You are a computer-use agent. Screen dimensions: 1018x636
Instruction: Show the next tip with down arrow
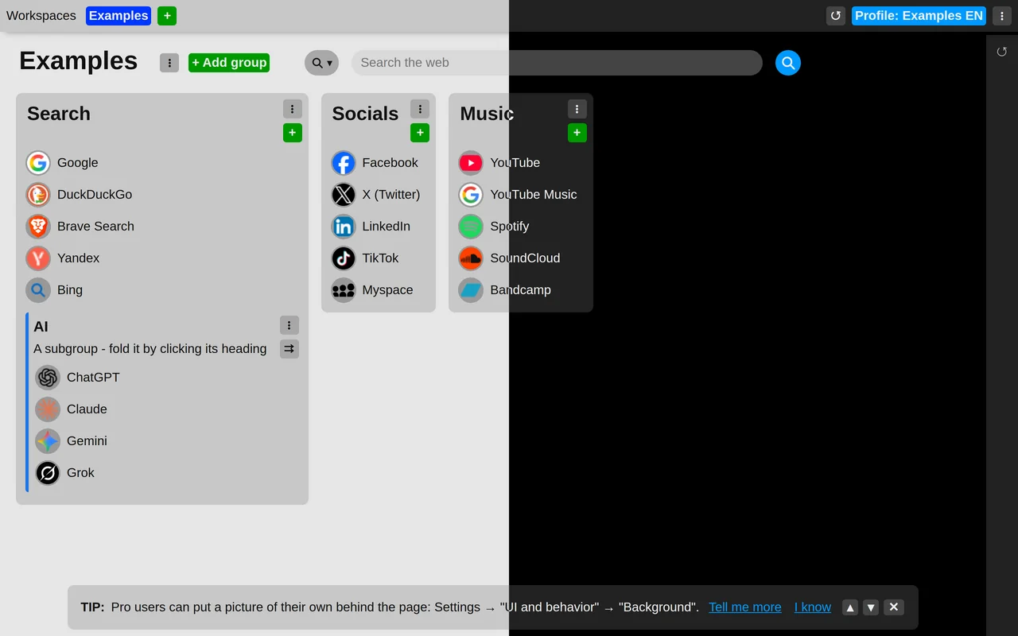tap(871, 607)
